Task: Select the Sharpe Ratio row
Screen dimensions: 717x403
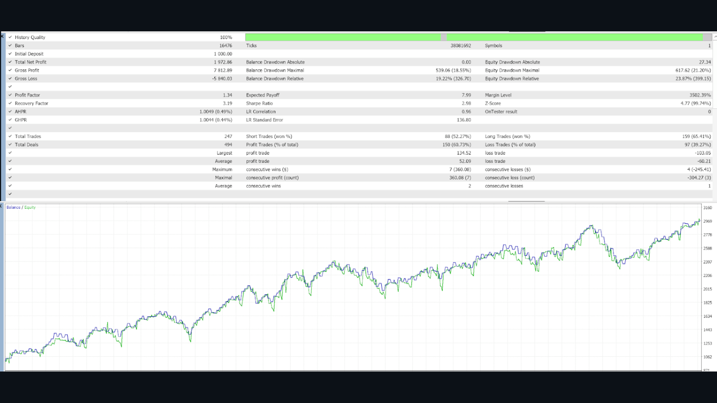Action: 259,103
